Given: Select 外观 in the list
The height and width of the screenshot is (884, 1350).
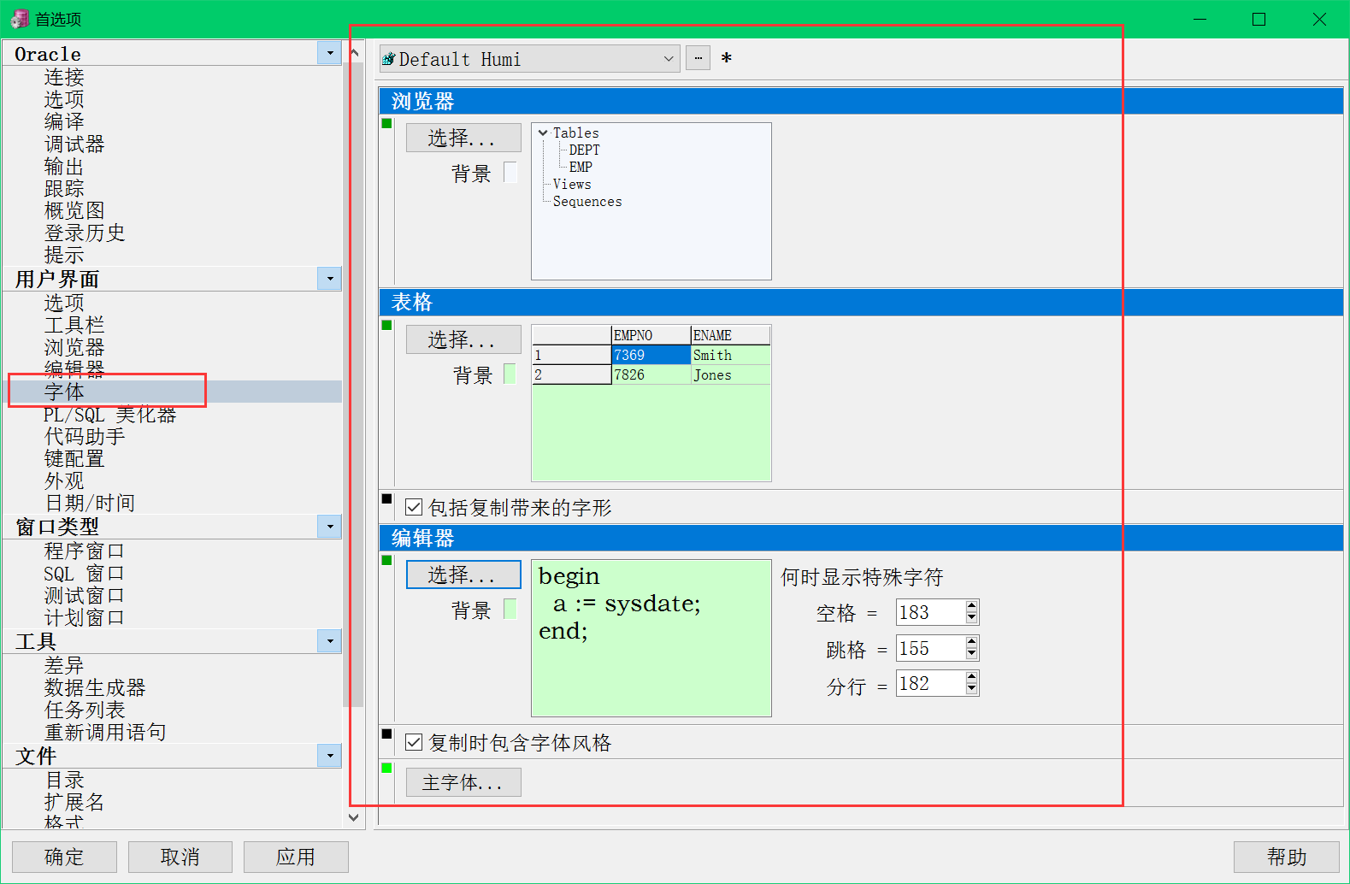Looking at the screenshot, I should click(x=64, y=480).
